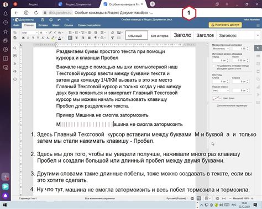Click the increase font size icon
The image size is (262, 209).
(x=50, y=33)
